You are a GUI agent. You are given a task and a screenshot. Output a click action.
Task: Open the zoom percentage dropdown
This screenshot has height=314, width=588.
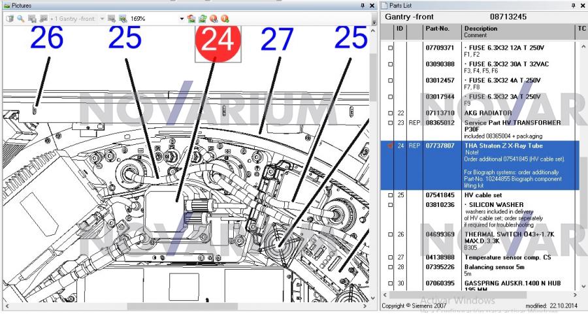coord(182,19)
